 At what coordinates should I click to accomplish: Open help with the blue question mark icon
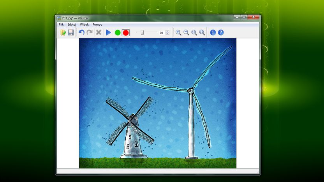(221, 32)
